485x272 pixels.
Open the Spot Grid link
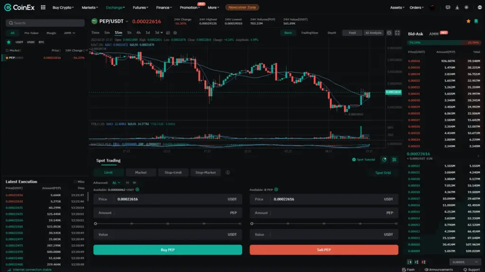tap(383, 173)
